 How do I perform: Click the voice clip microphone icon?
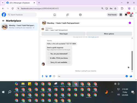pos(42,76)
